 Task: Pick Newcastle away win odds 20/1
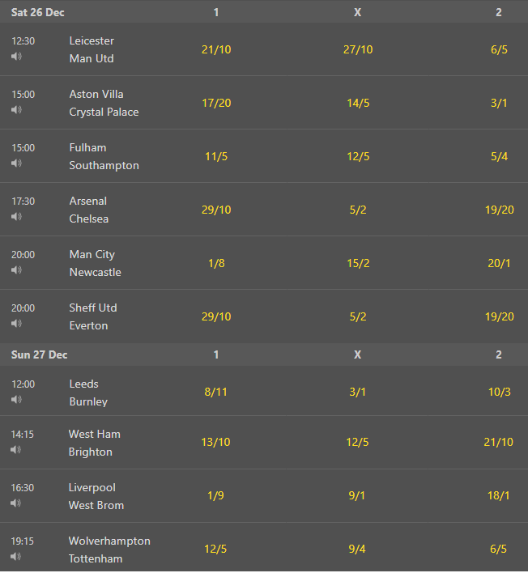point(499,263)
